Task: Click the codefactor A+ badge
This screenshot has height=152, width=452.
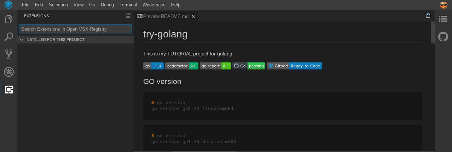Action: [182, 66]
